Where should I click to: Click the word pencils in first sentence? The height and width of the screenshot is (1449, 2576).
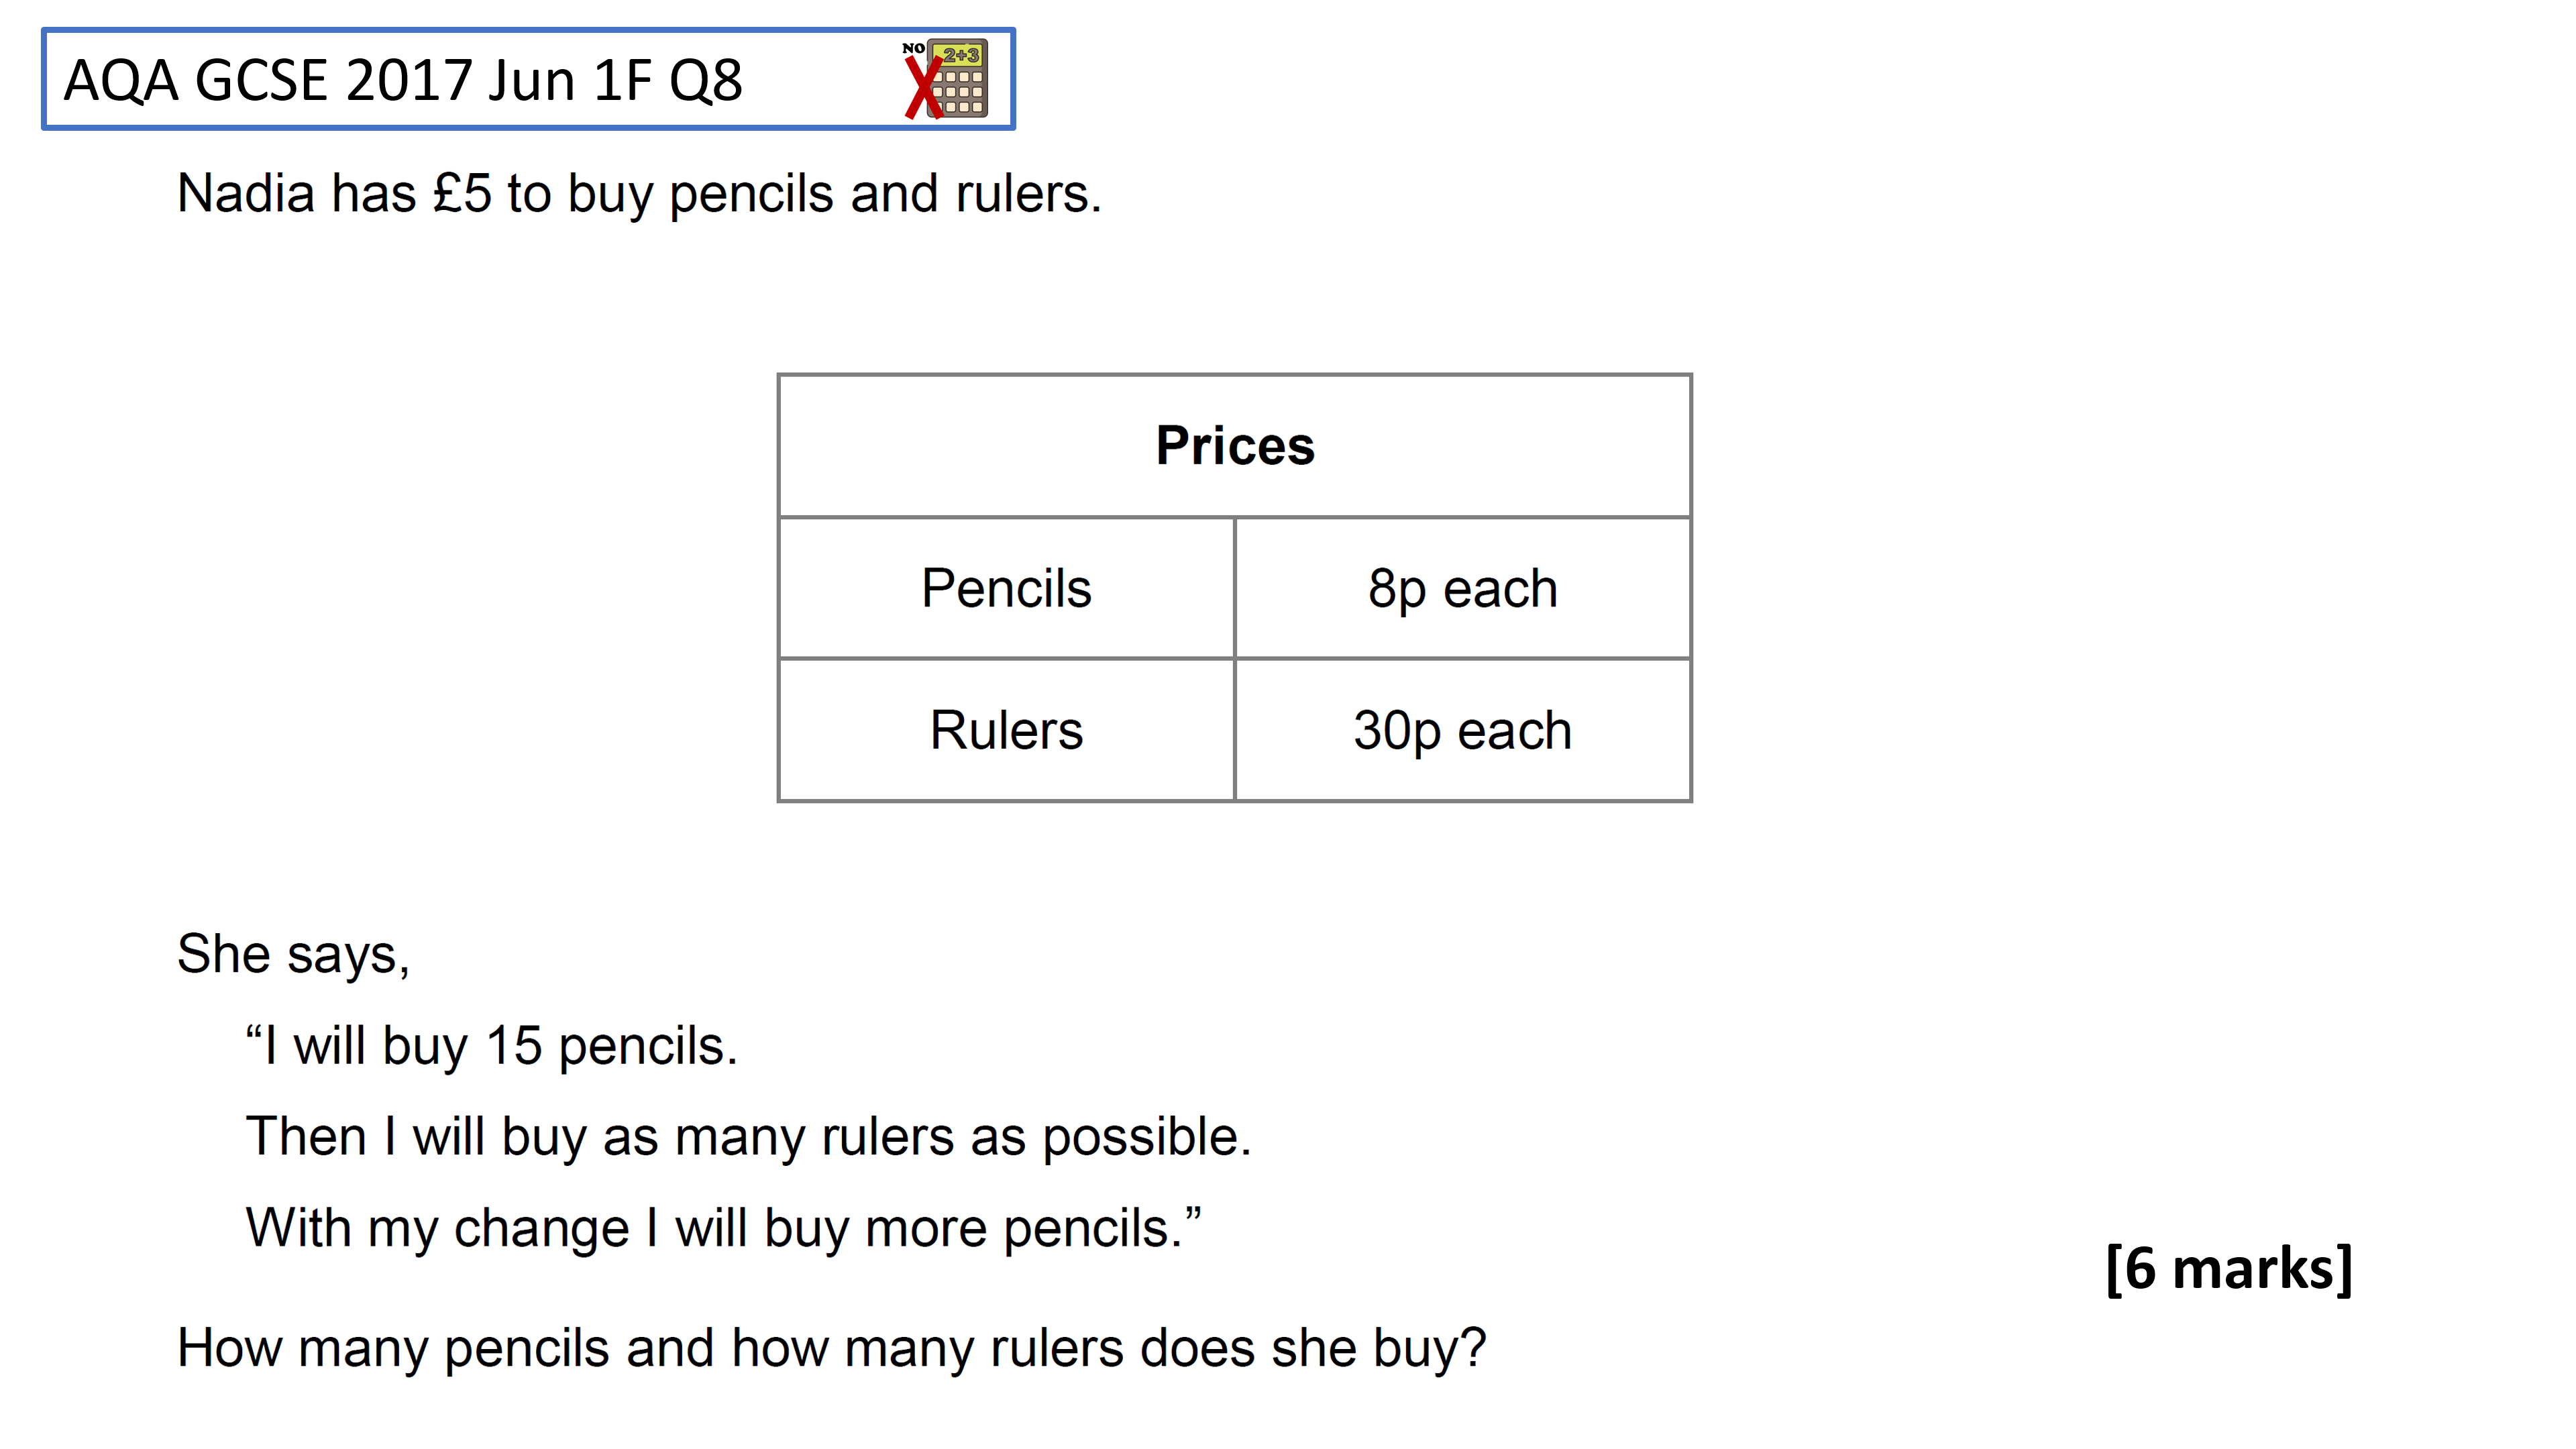pyautogui.click(x=751, y=194)
